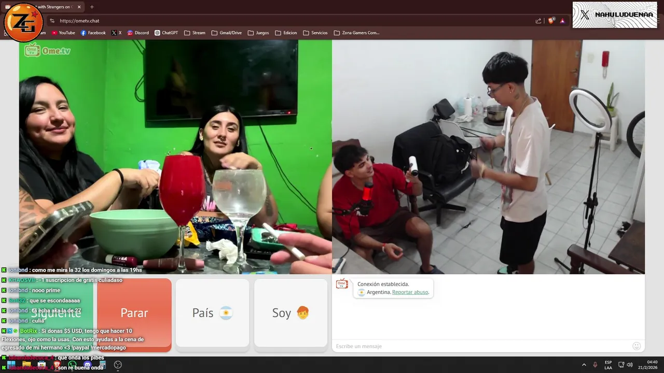The width and height of the screenshot is (664, 373).
Task: Open the YouTube bookmark
Action: pos(63,33)
